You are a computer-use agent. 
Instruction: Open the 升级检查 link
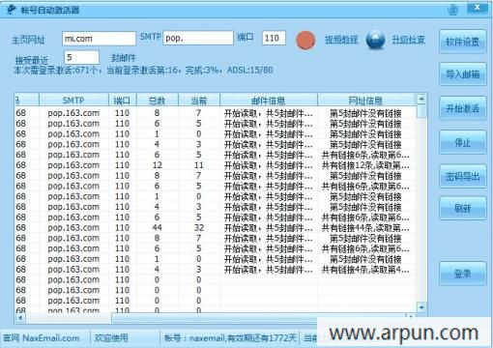coord(408,40)
